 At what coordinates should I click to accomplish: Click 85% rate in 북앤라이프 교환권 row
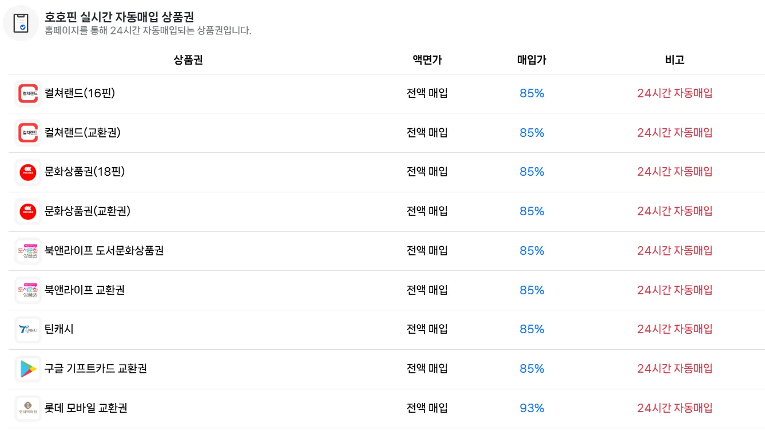[x=532, y=290]
